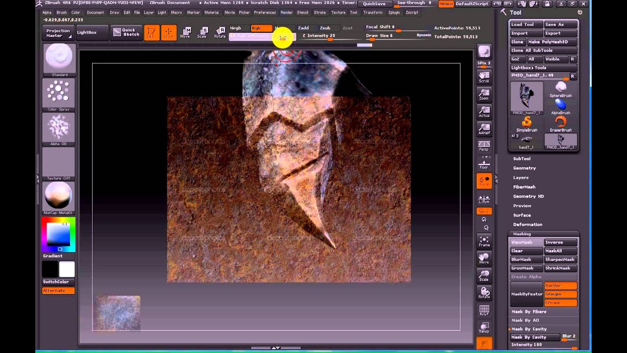Open the Brush menu
The image size is (627, 353).
click(62, 12)
